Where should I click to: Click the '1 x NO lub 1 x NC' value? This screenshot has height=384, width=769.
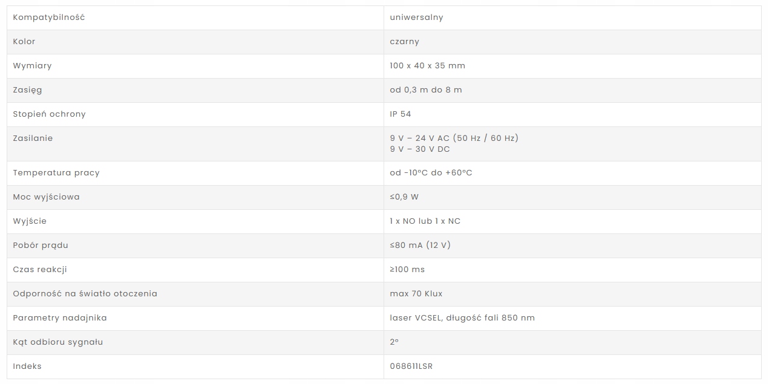(425, 221)
